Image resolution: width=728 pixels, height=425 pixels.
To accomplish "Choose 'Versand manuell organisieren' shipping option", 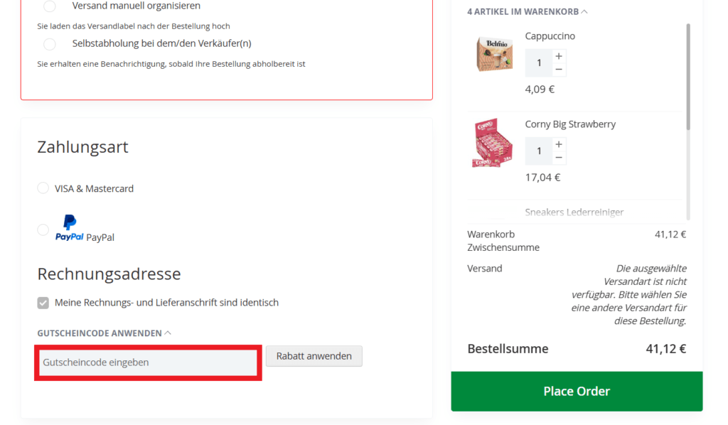I will click(49, 6).
